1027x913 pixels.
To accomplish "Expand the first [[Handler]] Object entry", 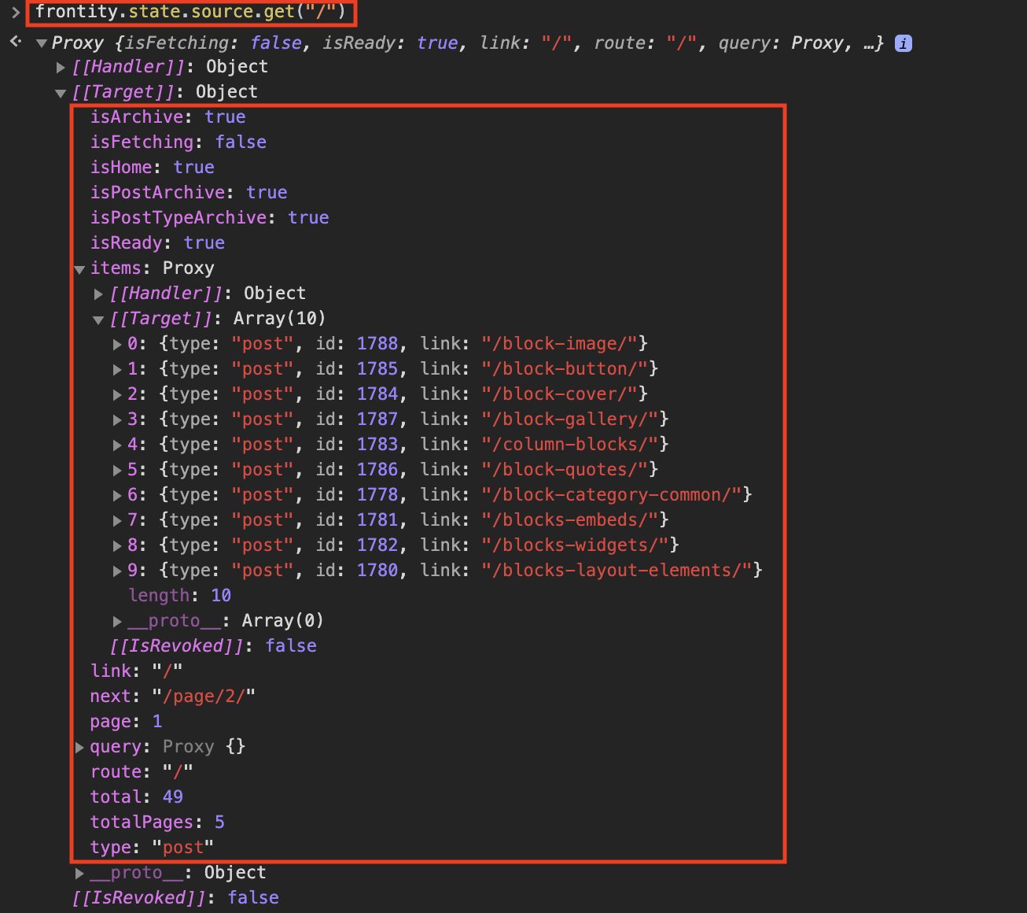I will tap(61, 68).
